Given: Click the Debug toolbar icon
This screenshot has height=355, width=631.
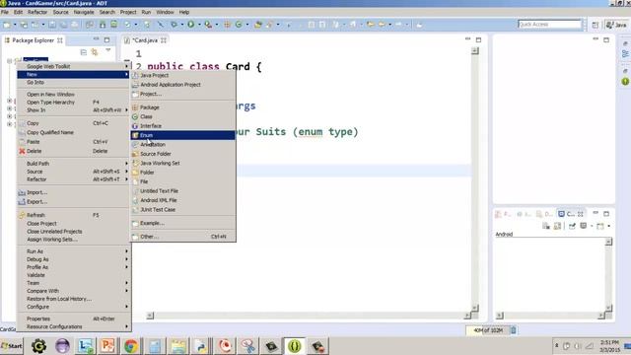Looking at the screenshot, I should click(x=174, y=25).
